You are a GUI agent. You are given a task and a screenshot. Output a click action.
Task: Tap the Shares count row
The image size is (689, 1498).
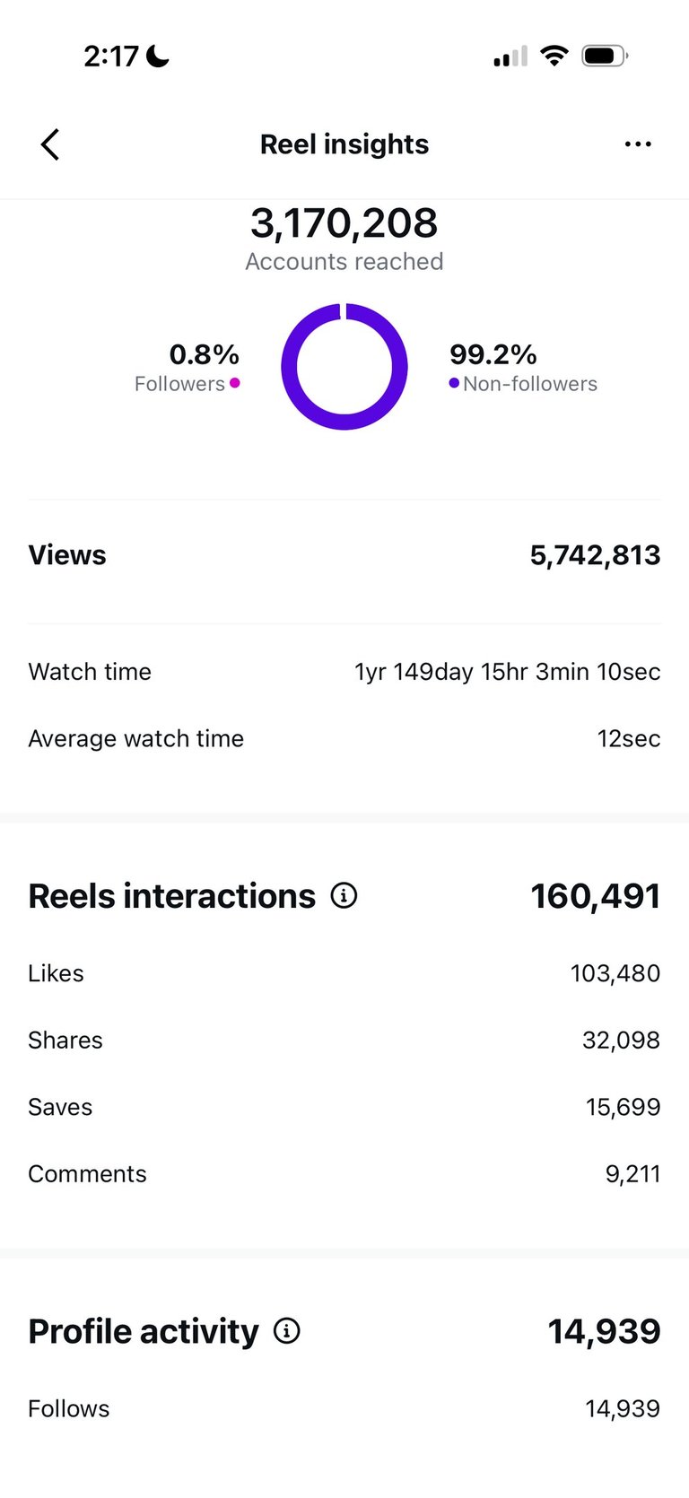(x=344, y=1040)
